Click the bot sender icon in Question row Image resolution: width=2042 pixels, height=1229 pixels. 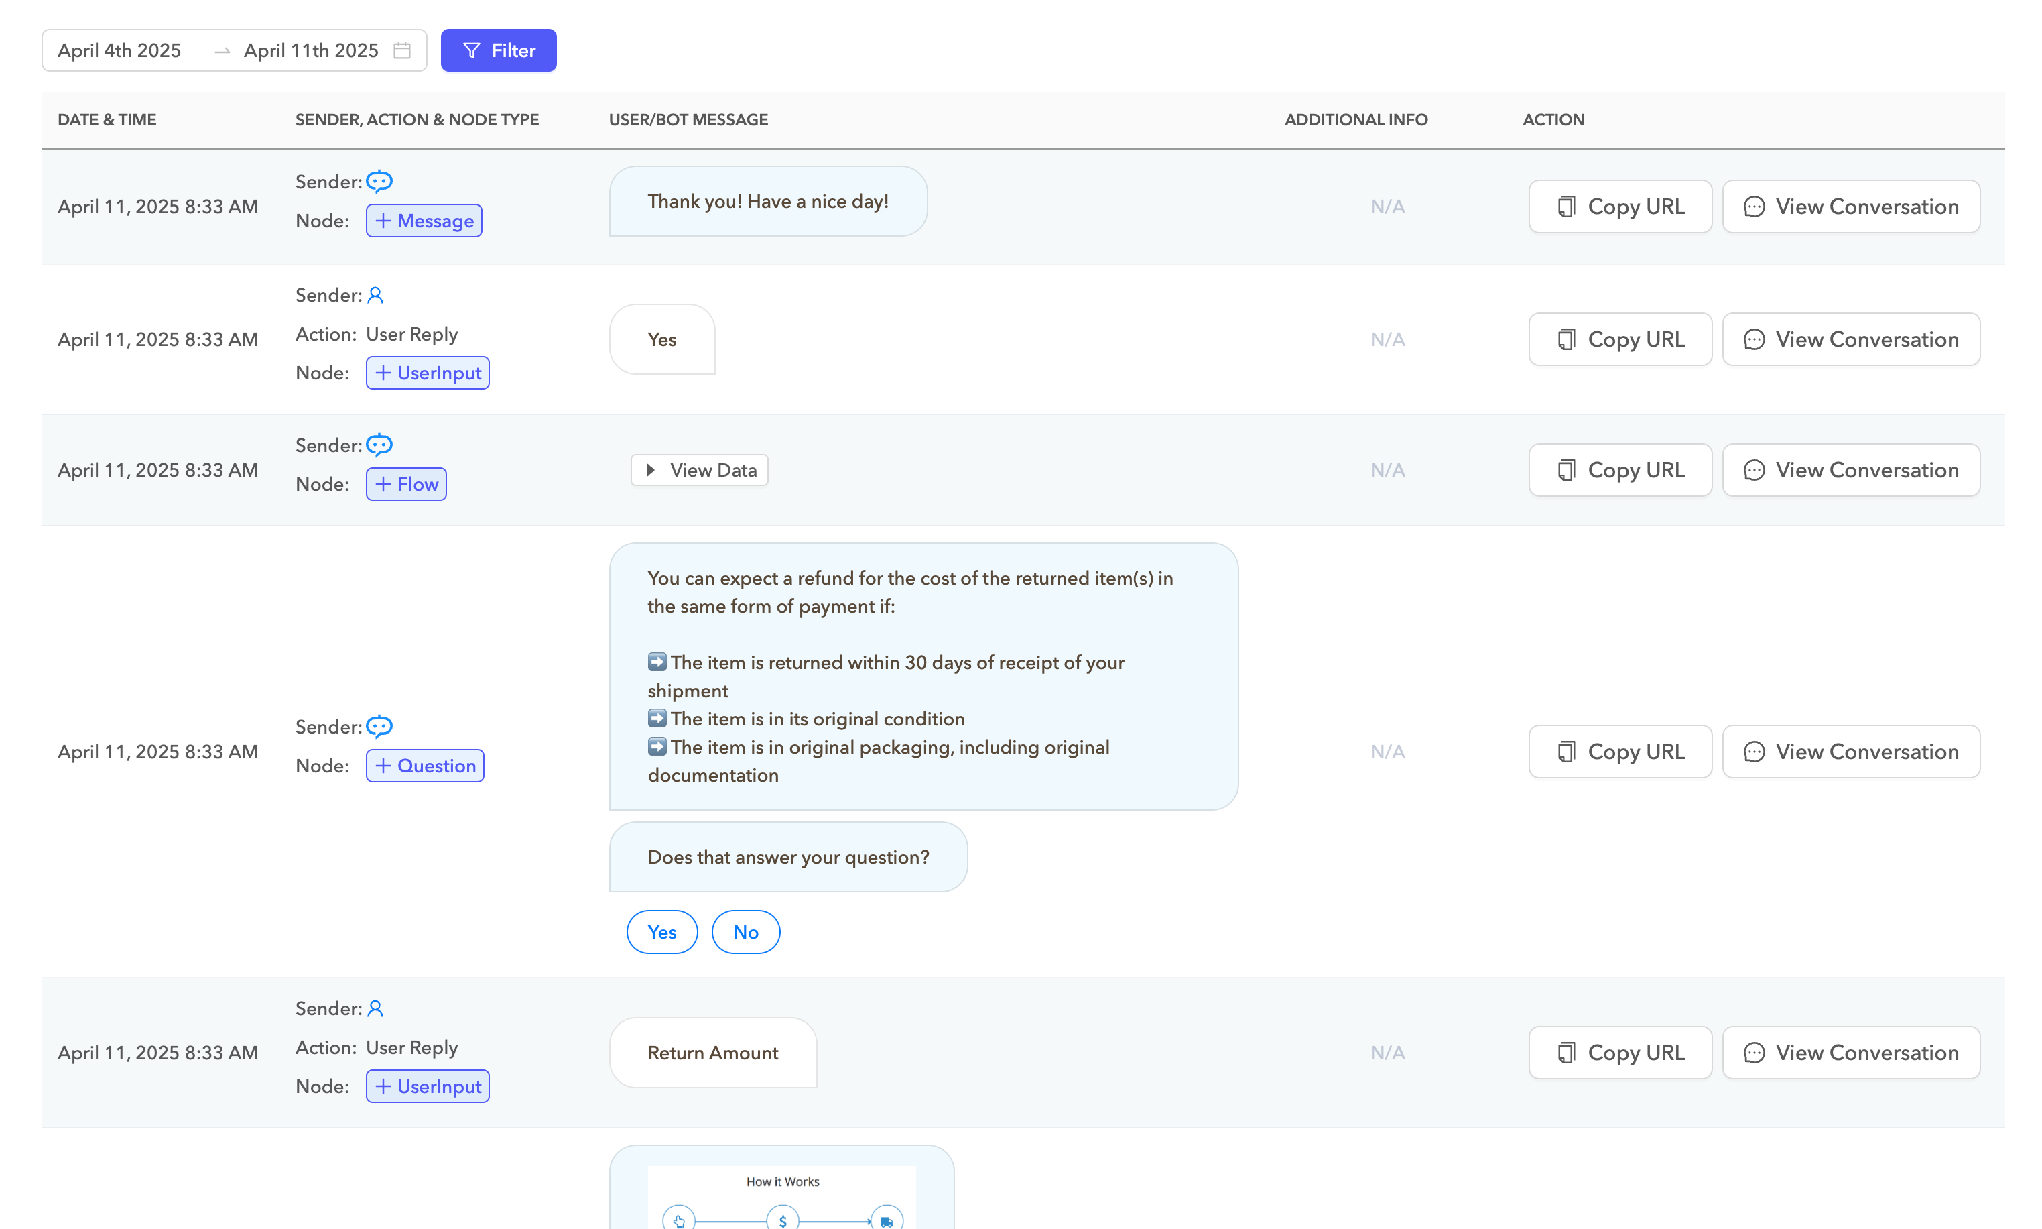379,726
